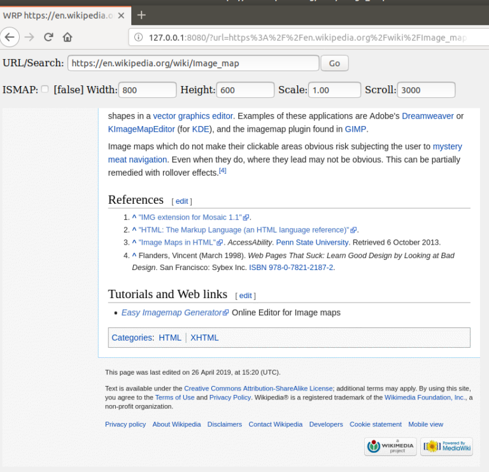Click the Height field showing 600
The image size is (489, 472).
[x=245, y=90]
